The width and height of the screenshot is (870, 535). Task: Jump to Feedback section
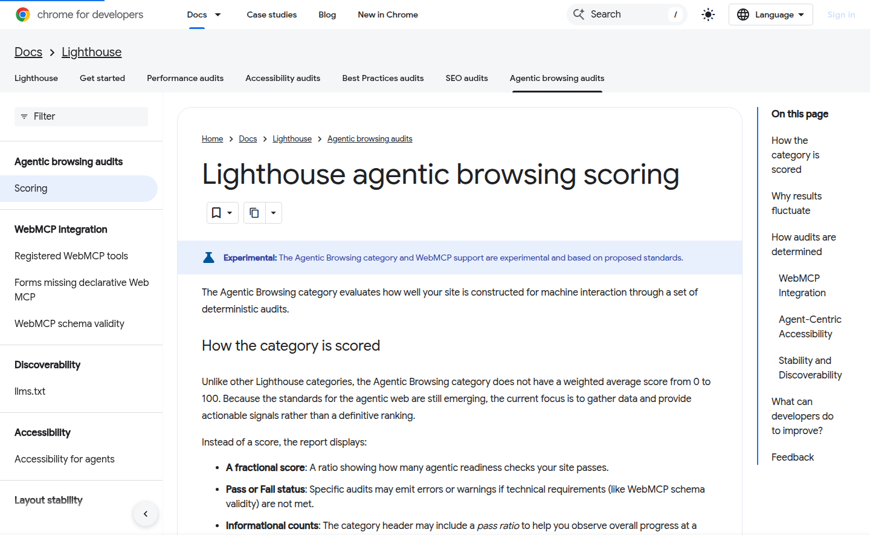click(793, 457)
